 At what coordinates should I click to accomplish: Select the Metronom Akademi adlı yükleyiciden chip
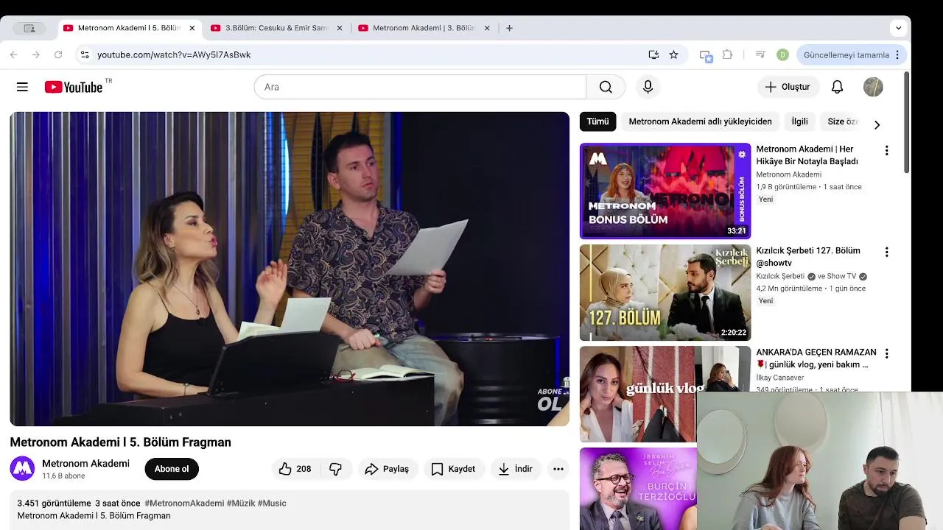[x=700, y=121]
